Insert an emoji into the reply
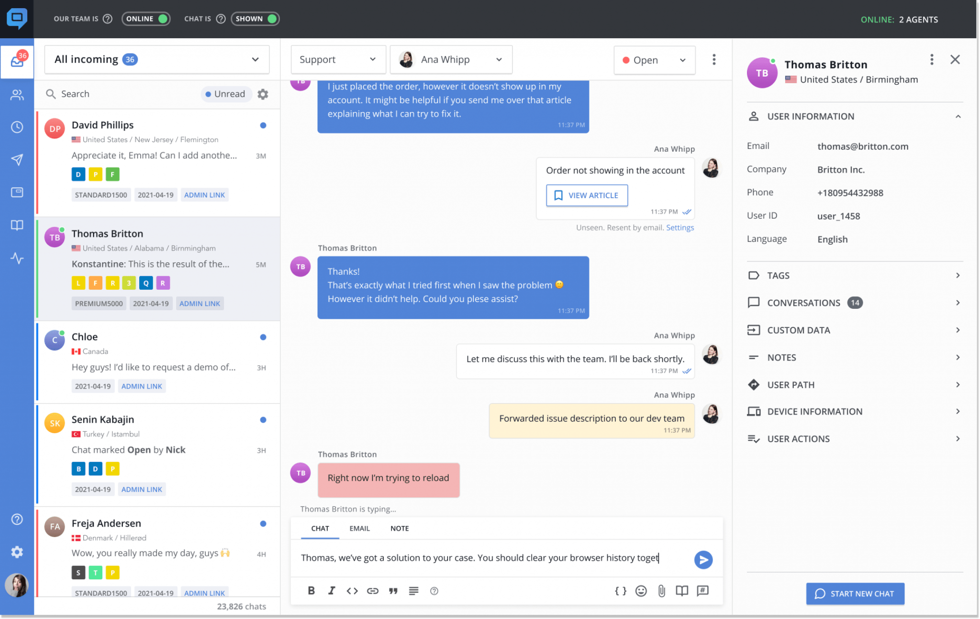Screen dimensions: 980x619 [641, 591]
